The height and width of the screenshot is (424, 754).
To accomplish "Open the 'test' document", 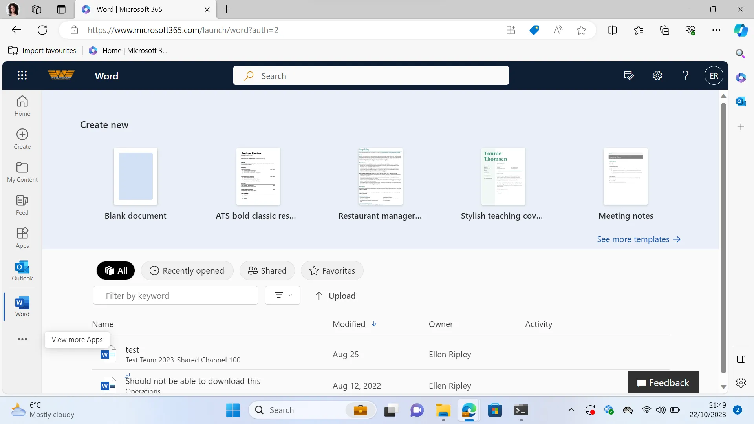I will [132, 349].
